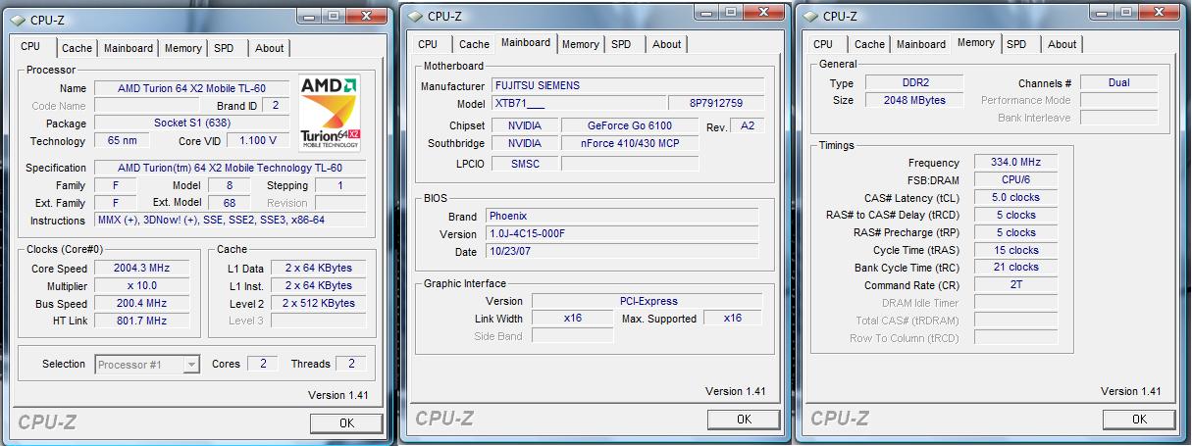
Task: Open Memory tab in second window
Action: point(581,44)
